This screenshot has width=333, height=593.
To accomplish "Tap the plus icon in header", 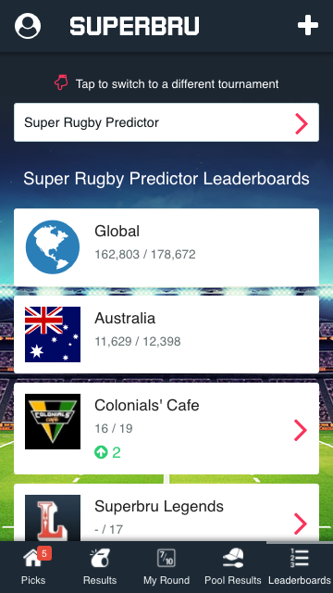I will click(308, 25).
